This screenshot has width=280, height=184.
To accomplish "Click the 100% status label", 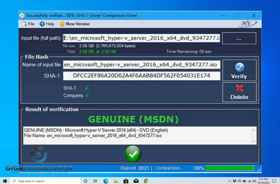I will (x=198, y=168).
